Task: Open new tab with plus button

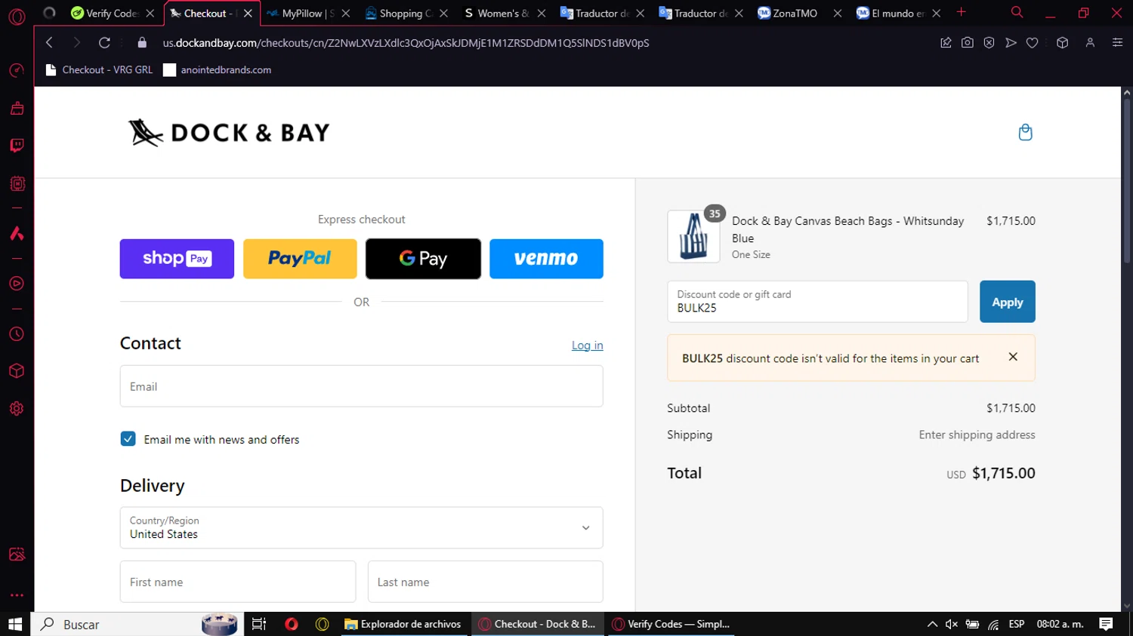Action: pyautogui.click(x=961, y=12)
